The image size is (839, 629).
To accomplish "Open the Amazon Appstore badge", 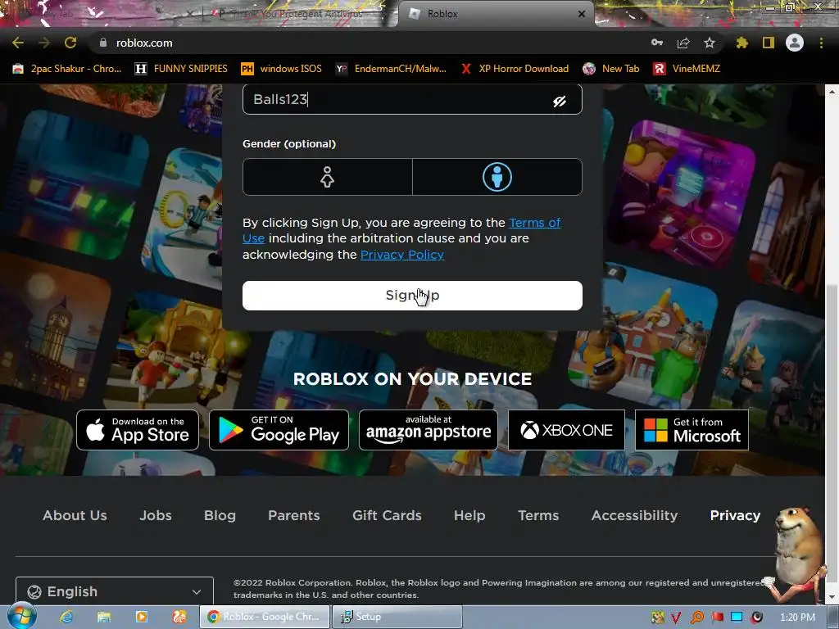I will coord(428,430).
